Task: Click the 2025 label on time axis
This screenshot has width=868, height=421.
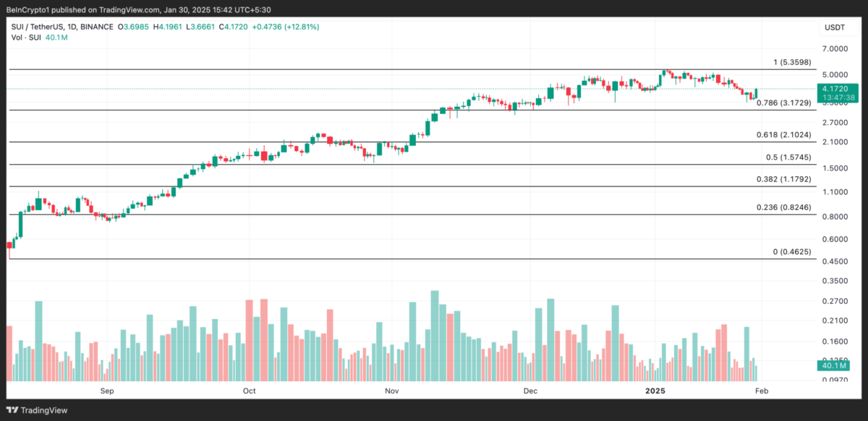Action: tap(655, 391)
